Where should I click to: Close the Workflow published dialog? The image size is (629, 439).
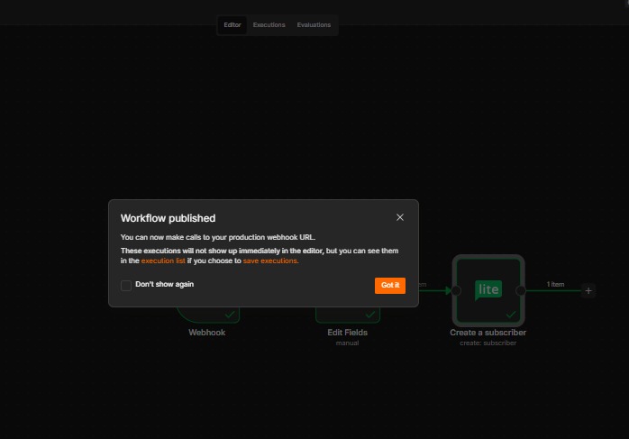(400, 217)
